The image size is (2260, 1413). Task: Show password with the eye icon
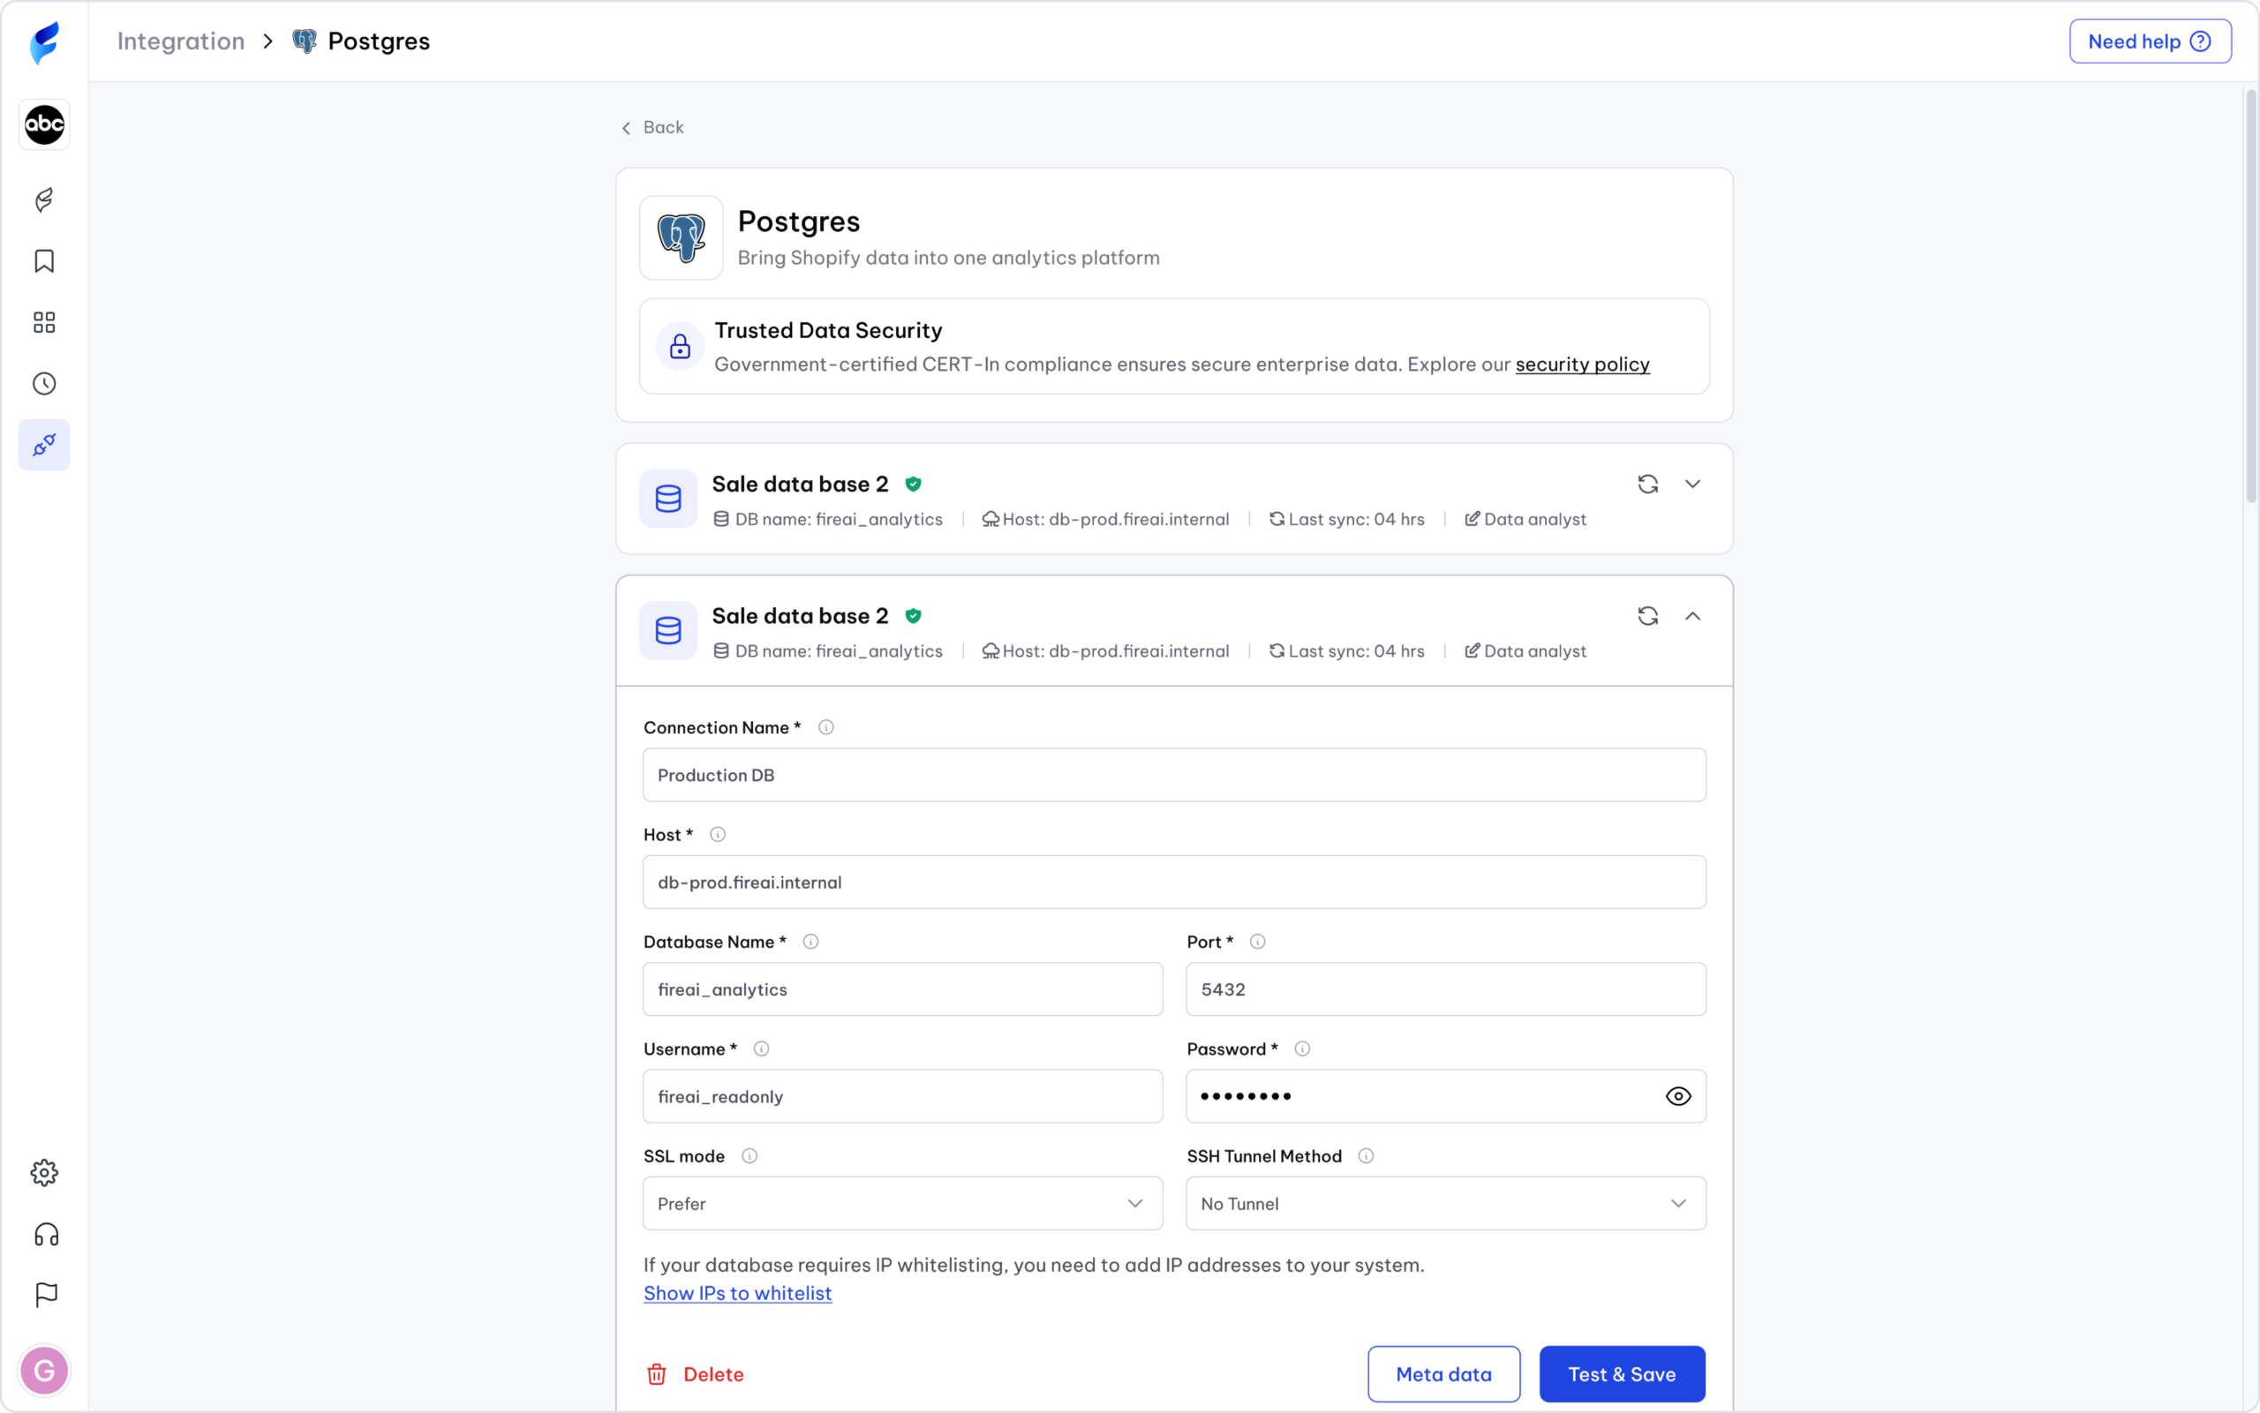[x=1677, y=1096]
